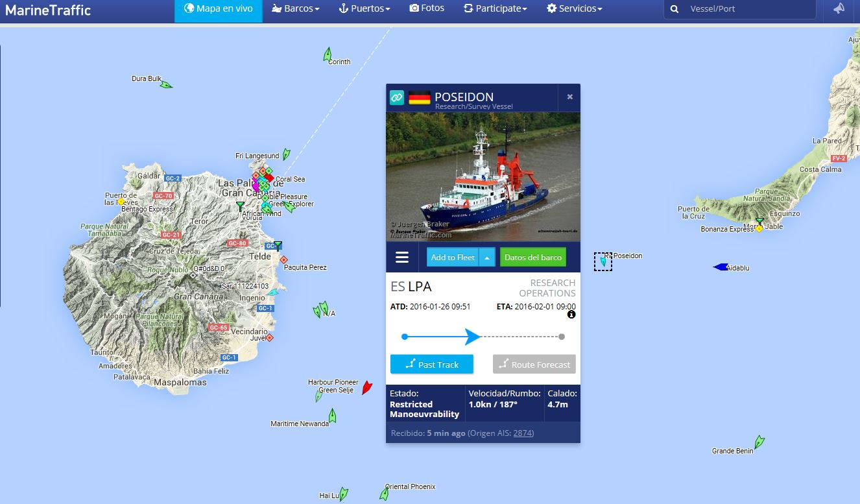Screen dimensions: 860x504
Task: Click the Las Palmas de Gran Canaria label
Action: (x=252, y=188)
